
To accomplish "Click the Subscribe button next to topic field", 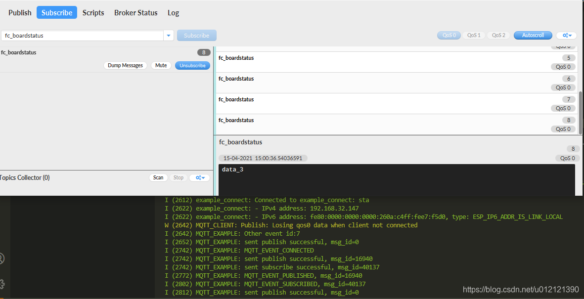I will [196, 36].
